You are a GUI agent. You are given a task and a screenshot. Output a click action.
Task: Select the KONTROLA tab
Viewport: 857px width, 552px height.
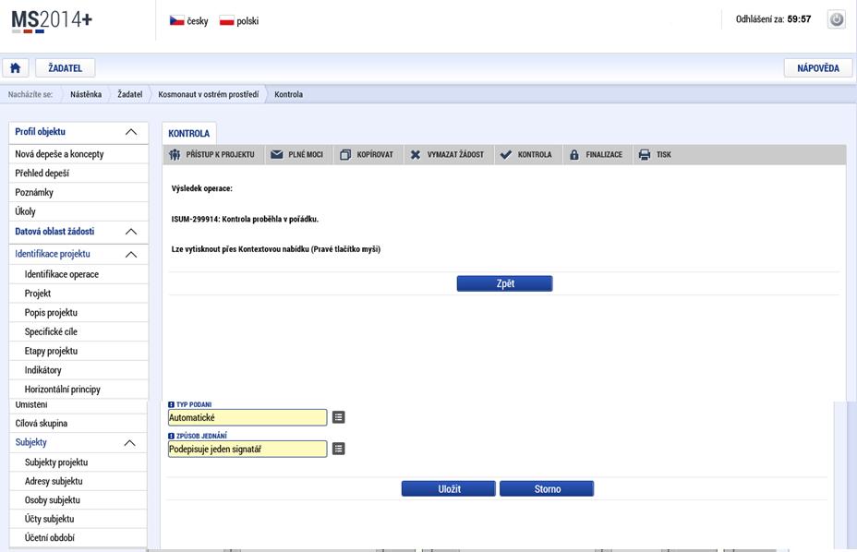coord(188,133)
